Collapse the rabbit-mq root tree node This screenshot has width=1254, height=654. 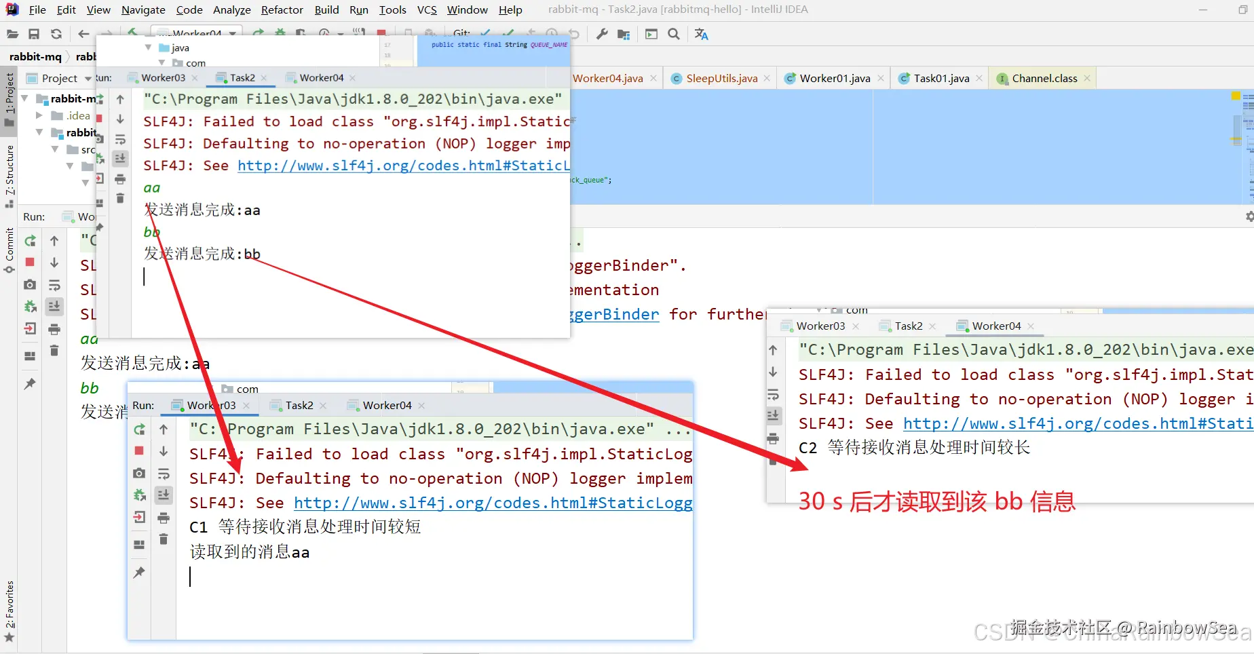click(25, 98)
